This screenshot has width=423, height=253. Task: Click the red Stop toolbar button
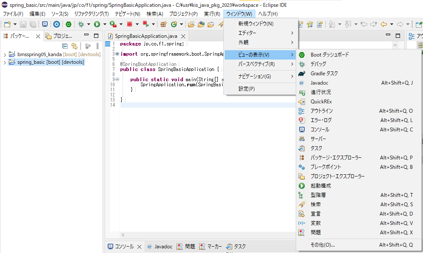click(x=130, y=24)
